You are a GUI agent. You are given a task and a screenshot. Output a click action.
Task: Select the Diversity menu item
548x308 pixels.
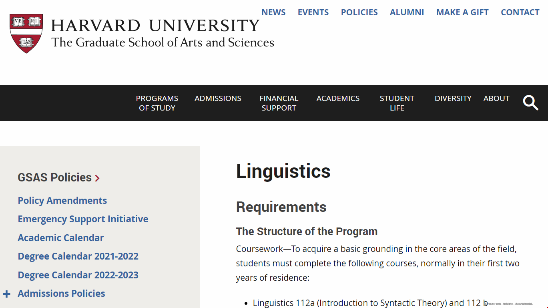point(453,98)
